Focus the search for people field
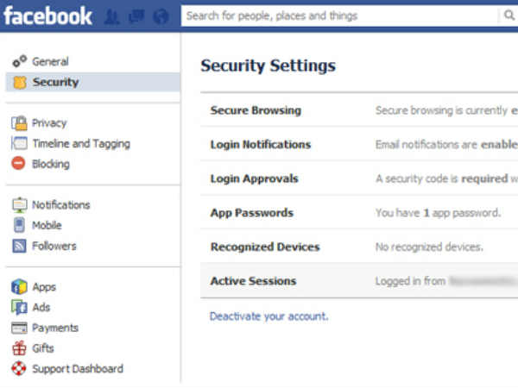The height and width of the screenshot is (388, 518). [x=337, y=16]
